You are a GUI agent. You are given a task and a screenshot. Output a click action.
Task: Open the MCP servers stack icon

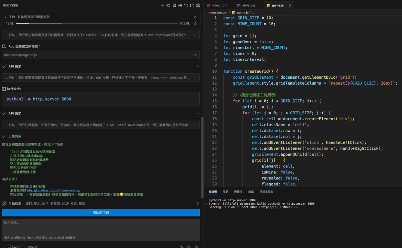click(x=174, y=5)
